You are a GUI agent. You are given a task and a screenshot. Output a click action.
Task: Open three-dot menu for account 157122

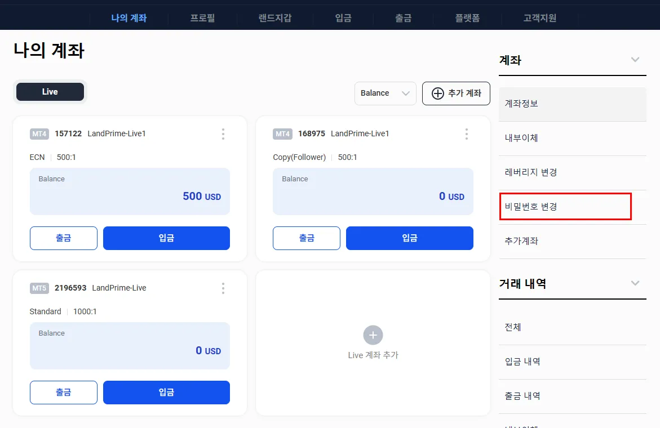(x=223, y=134)
